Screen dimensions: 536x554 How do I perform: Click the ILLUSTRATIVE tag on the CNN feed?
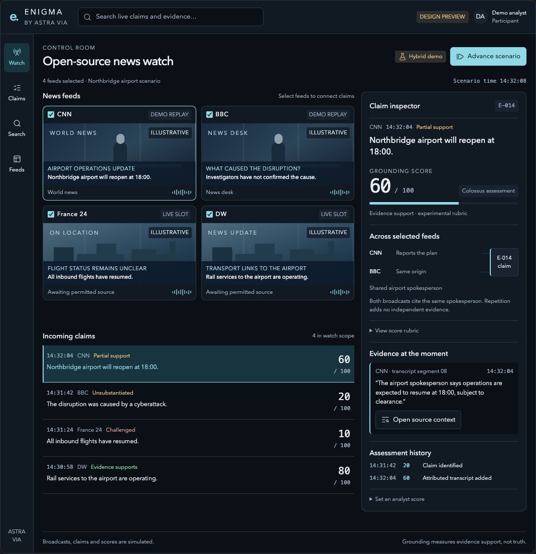(170, 132)
